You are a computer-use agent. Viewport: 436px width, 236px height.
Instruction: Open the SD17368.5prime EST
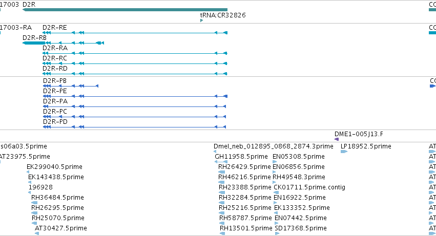tap(277, 233)
